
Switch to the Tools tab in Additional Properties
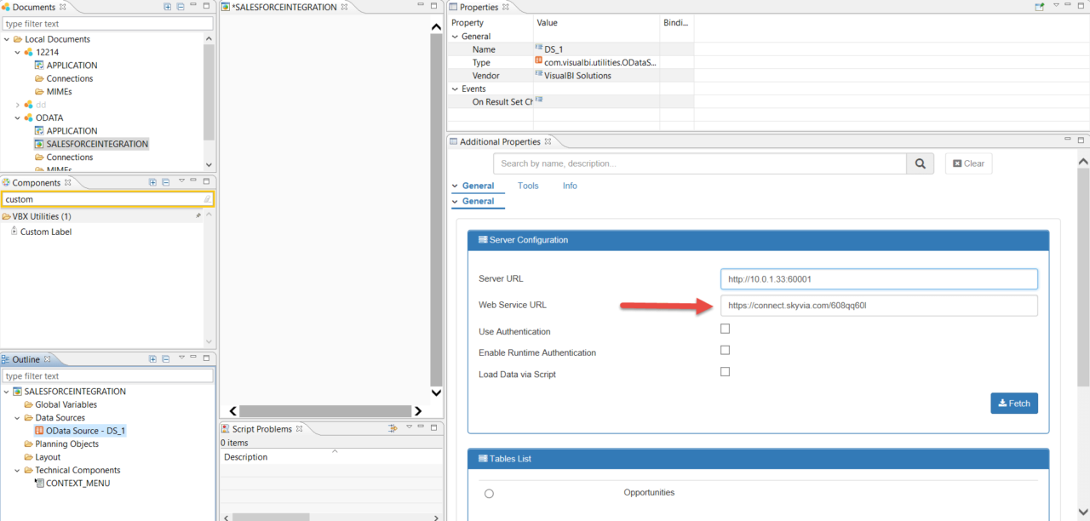(528, 185)
